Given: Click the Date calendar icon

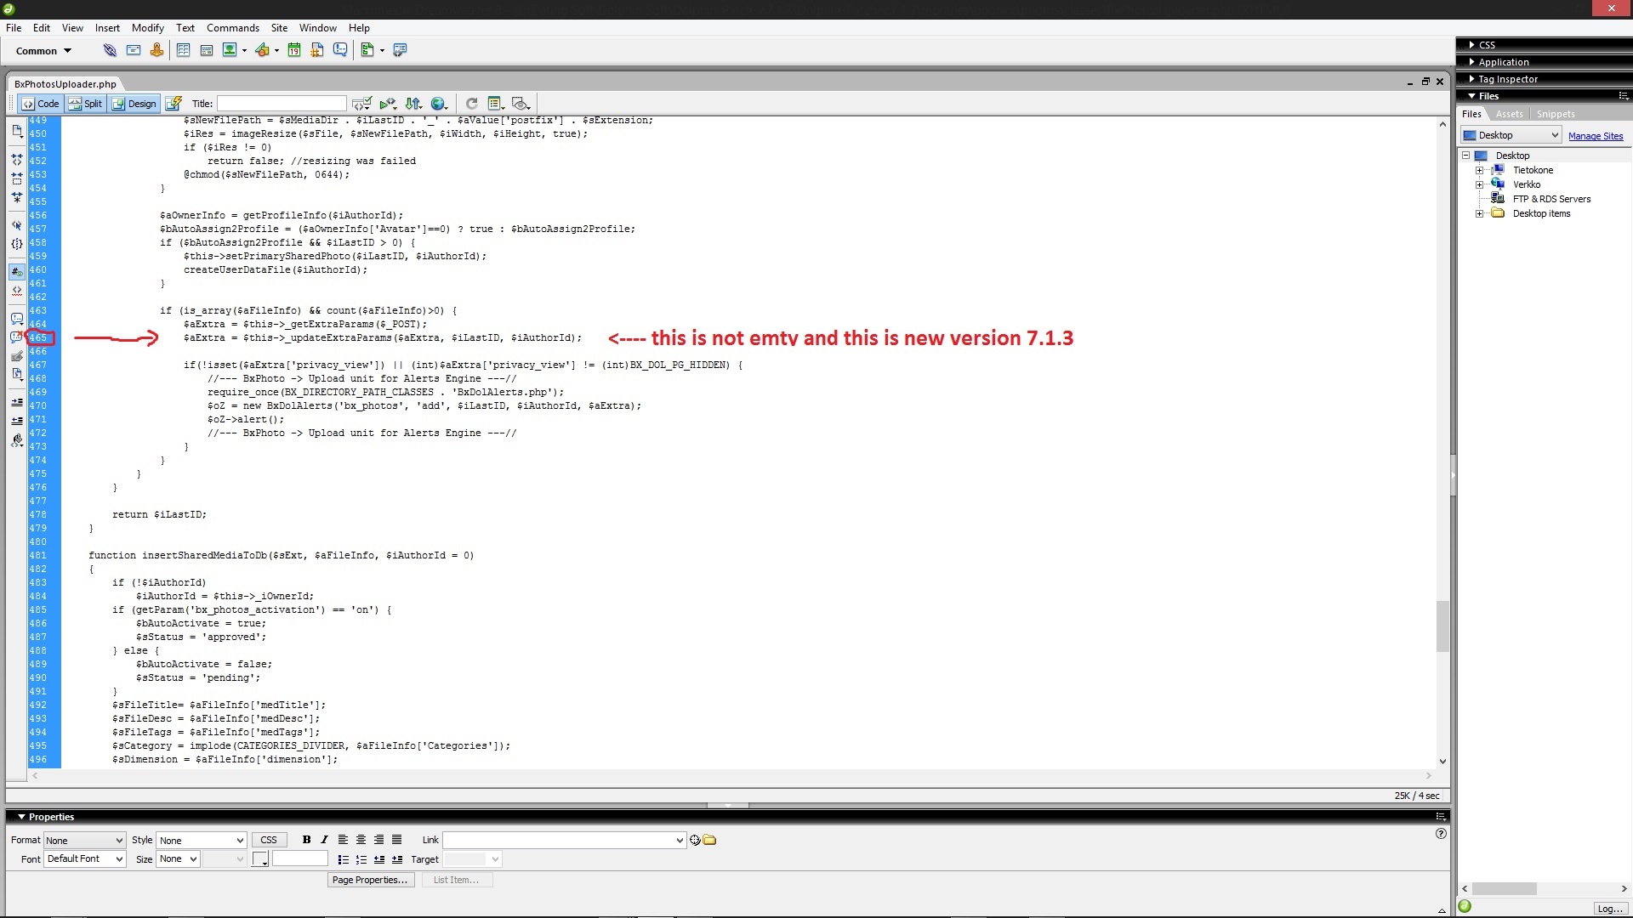Looking at the screenshot, I should (293, 51).
